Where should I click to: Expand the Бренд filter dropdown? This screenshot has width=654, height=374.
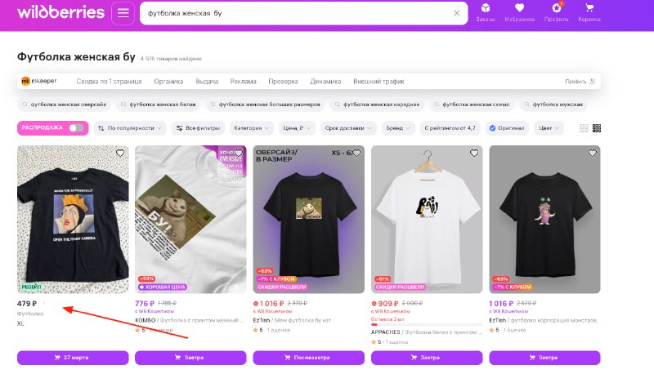click(x=398, y=128)
